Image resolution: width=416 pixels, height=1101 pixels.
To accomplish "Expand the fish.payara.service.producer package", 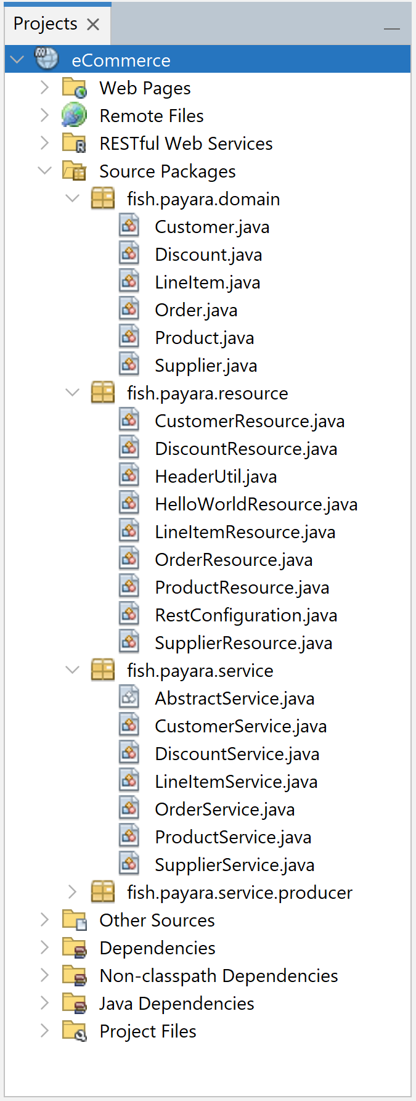I will coord(72,892).
